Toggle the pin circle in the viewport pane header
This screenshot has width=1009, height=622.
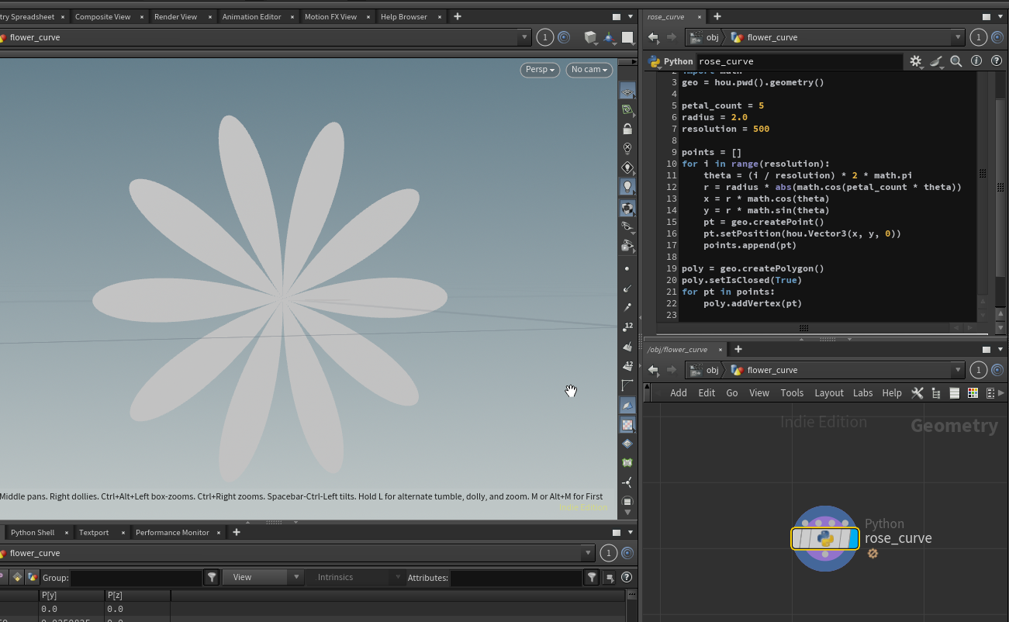pos(564,37)
